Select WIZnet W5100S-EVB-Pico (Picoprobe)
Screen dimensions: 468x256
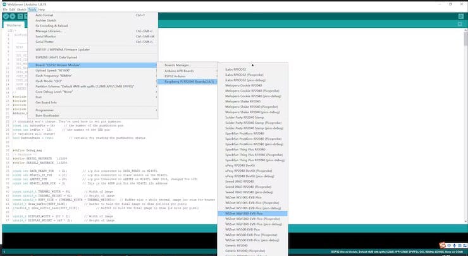pyautogui.click(x=252, y=203)
